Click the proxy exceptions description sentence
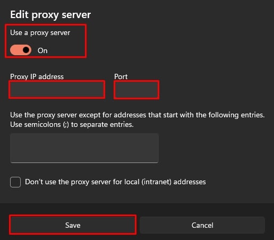274x240 pixels. point(138,115)
